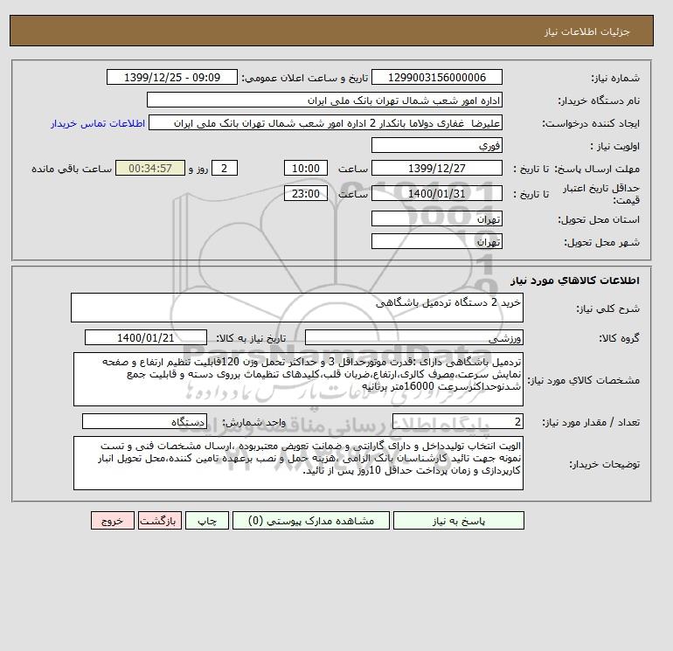Click the need date field 1400/01/21
The width and height of the screenshot is (673, 651).
pos(146,337)
